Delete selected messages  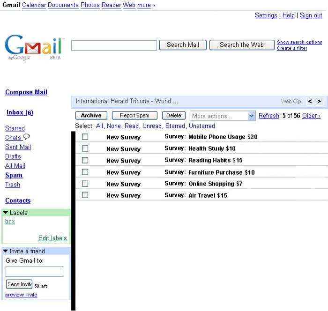pyautogui.click(x=174, y=115)
